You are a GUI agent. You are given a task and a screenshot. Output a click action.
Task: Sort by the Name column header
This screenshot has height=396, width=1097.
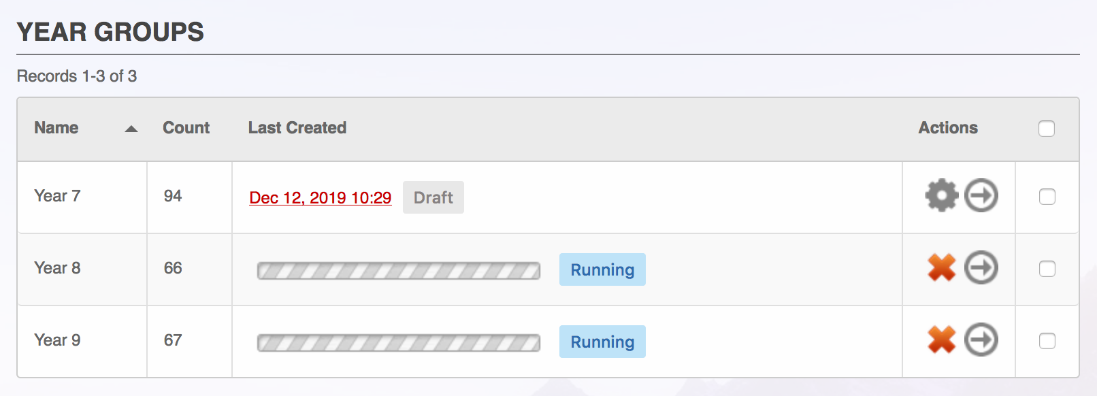point(56,128)
